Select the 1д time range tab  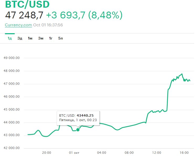(x=10, y=38)
